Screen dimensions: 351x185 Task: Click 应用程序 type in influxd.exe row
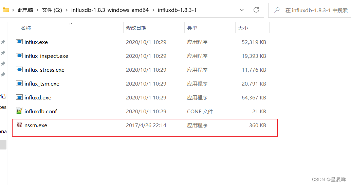197,97
